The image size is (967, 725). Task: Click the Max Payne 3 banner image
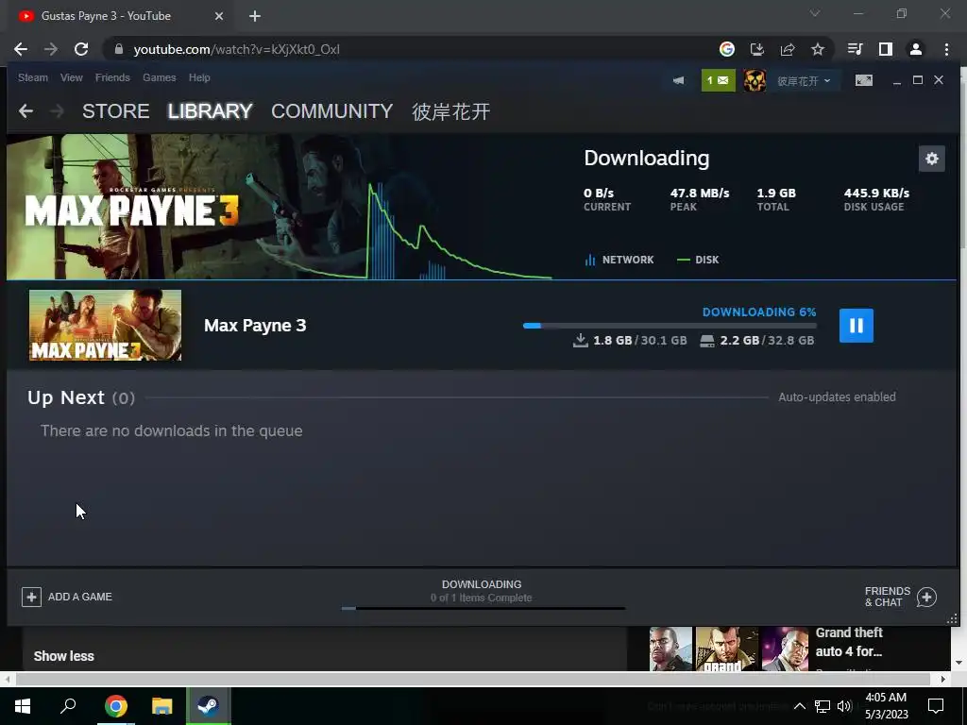pyautogui.click(x=279, y=207)
